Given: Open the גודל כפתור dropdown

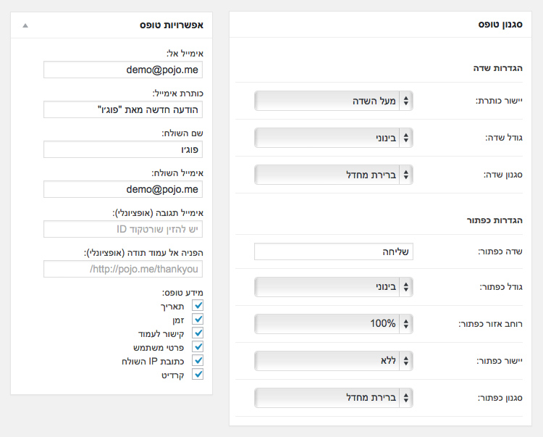Looking at the screenshot, I should click(x=334, y=287).
